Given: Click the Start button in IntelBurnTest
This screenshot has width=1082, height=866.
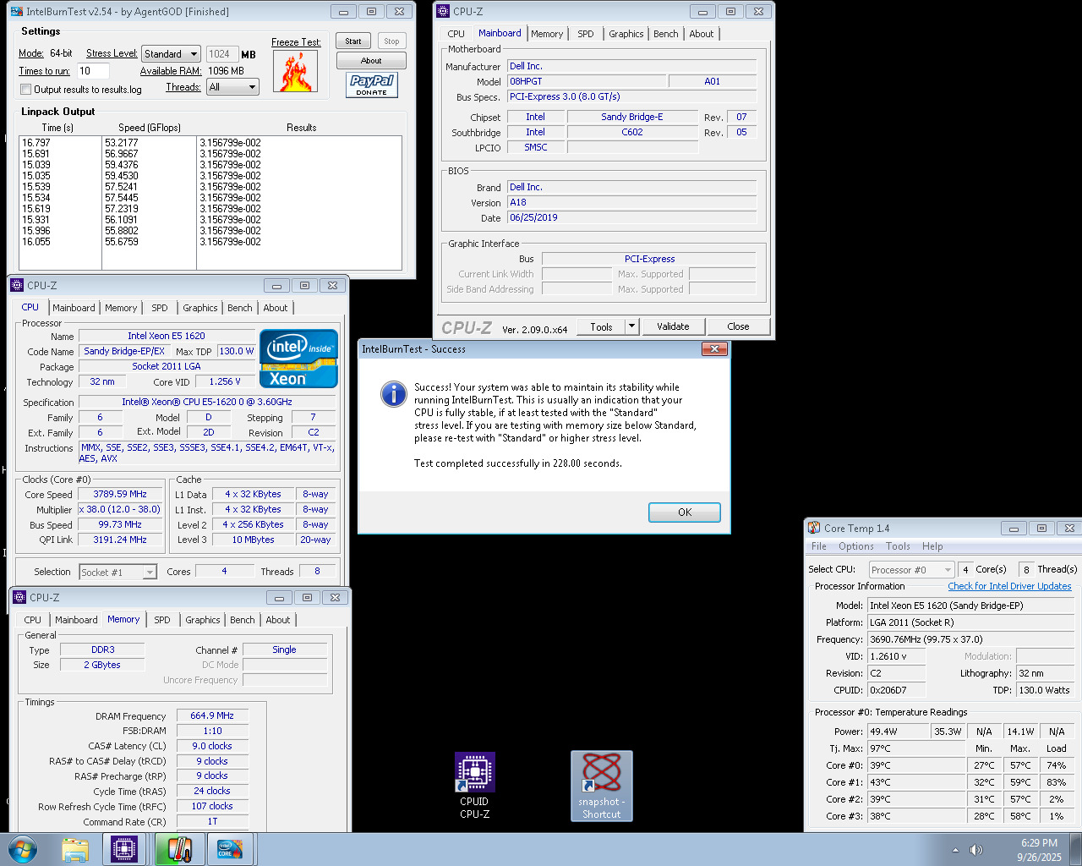Looking at the screenshot, I should click(x=353, y=41).
